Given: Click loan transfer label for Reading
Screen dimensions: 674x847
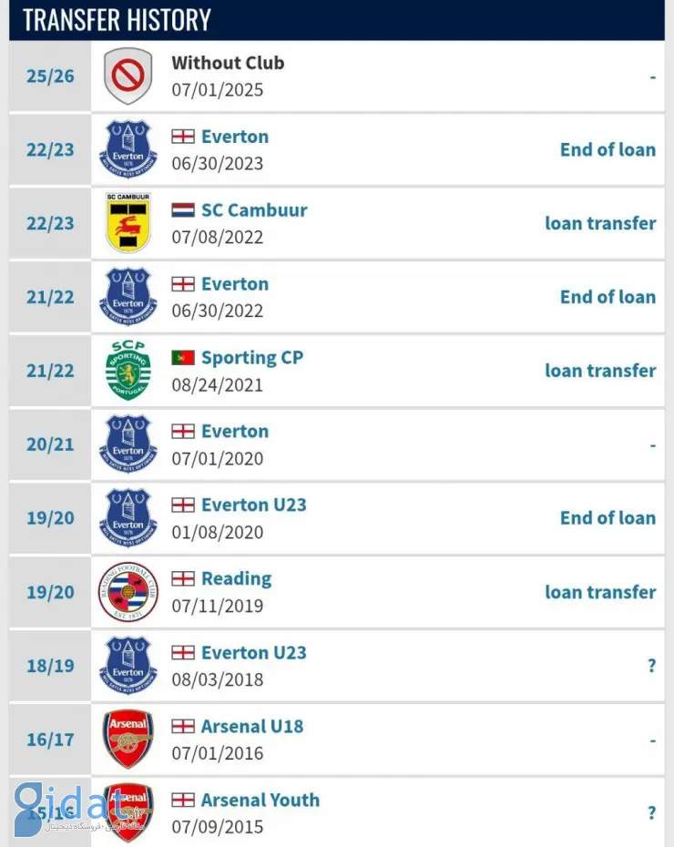Looking at the screenshot, I should coord(600,592).
